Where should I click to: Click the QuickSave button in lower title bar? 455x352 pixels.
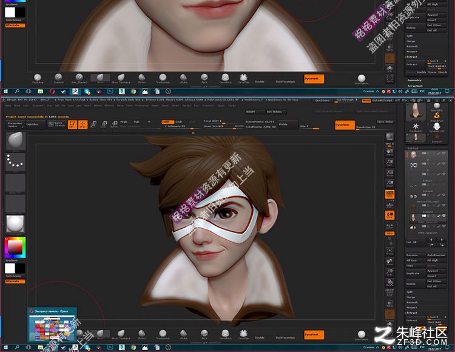[322, 101]
